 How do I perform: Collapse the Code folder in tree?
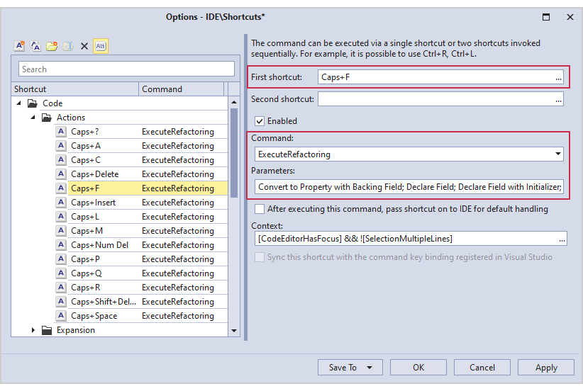18,103
